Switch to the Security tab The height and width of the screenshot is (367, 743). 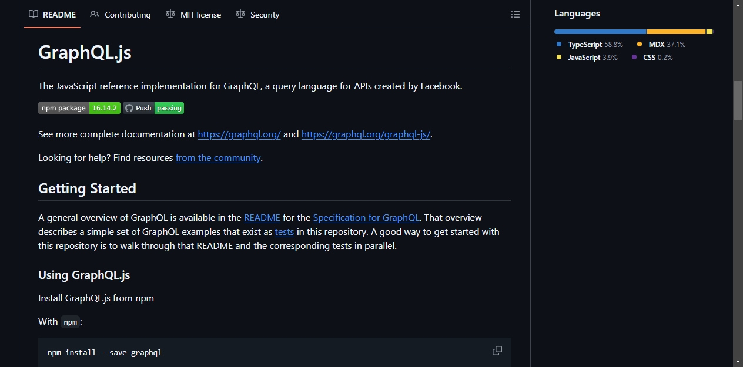click(x=257, y=15)
